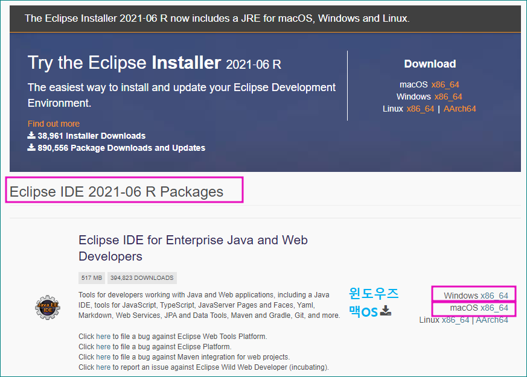Download the installer for macOS x86_64
Image resolution: width=527 pixels, height=377 pixels.
click(445, 84)
